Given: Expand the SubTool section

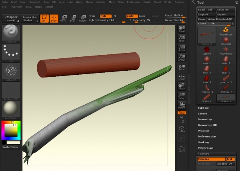Looking at the screenshot, I should click(203, 108).
